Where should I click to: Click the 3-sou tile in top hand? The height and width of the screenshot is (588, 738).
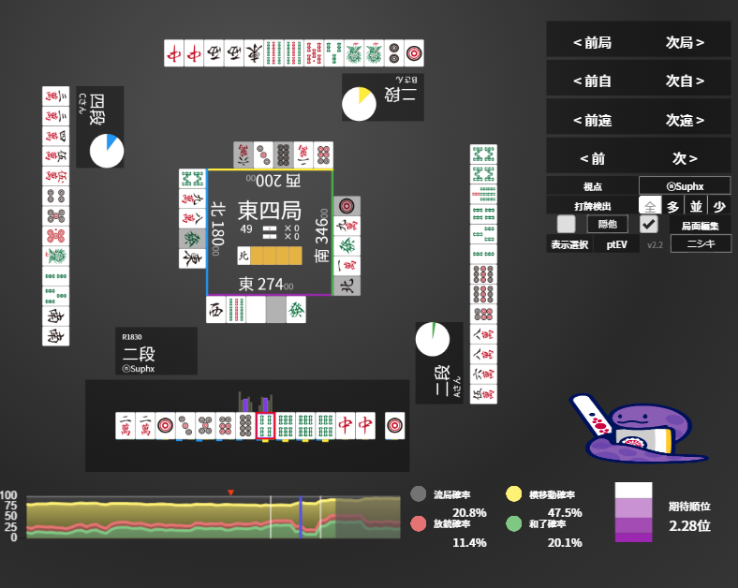[333, 52]
